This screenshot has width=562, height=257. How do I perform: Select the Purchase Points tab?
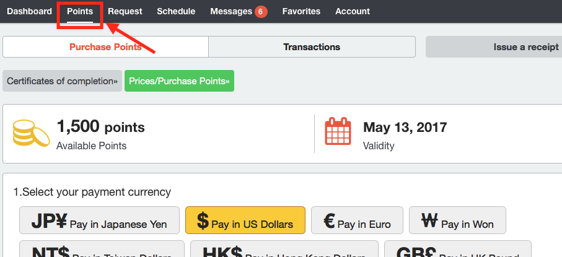(105, 46)
